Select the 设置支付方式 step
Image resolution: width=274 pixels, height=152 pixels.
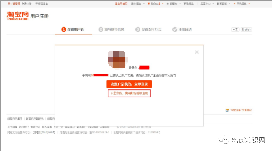(148, 29)
